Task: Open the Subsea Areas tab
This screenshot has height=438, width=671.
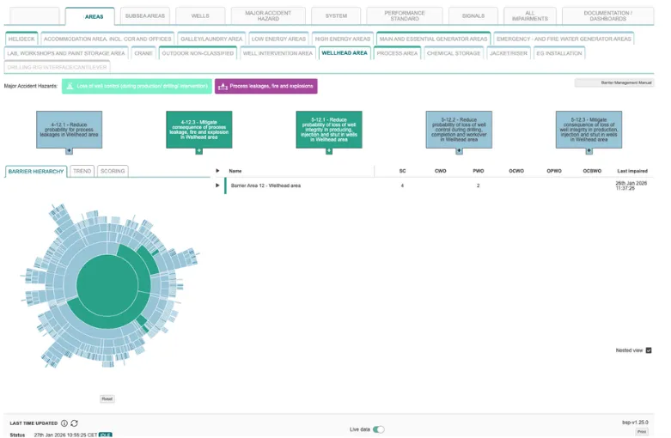Action: (145, 15)
